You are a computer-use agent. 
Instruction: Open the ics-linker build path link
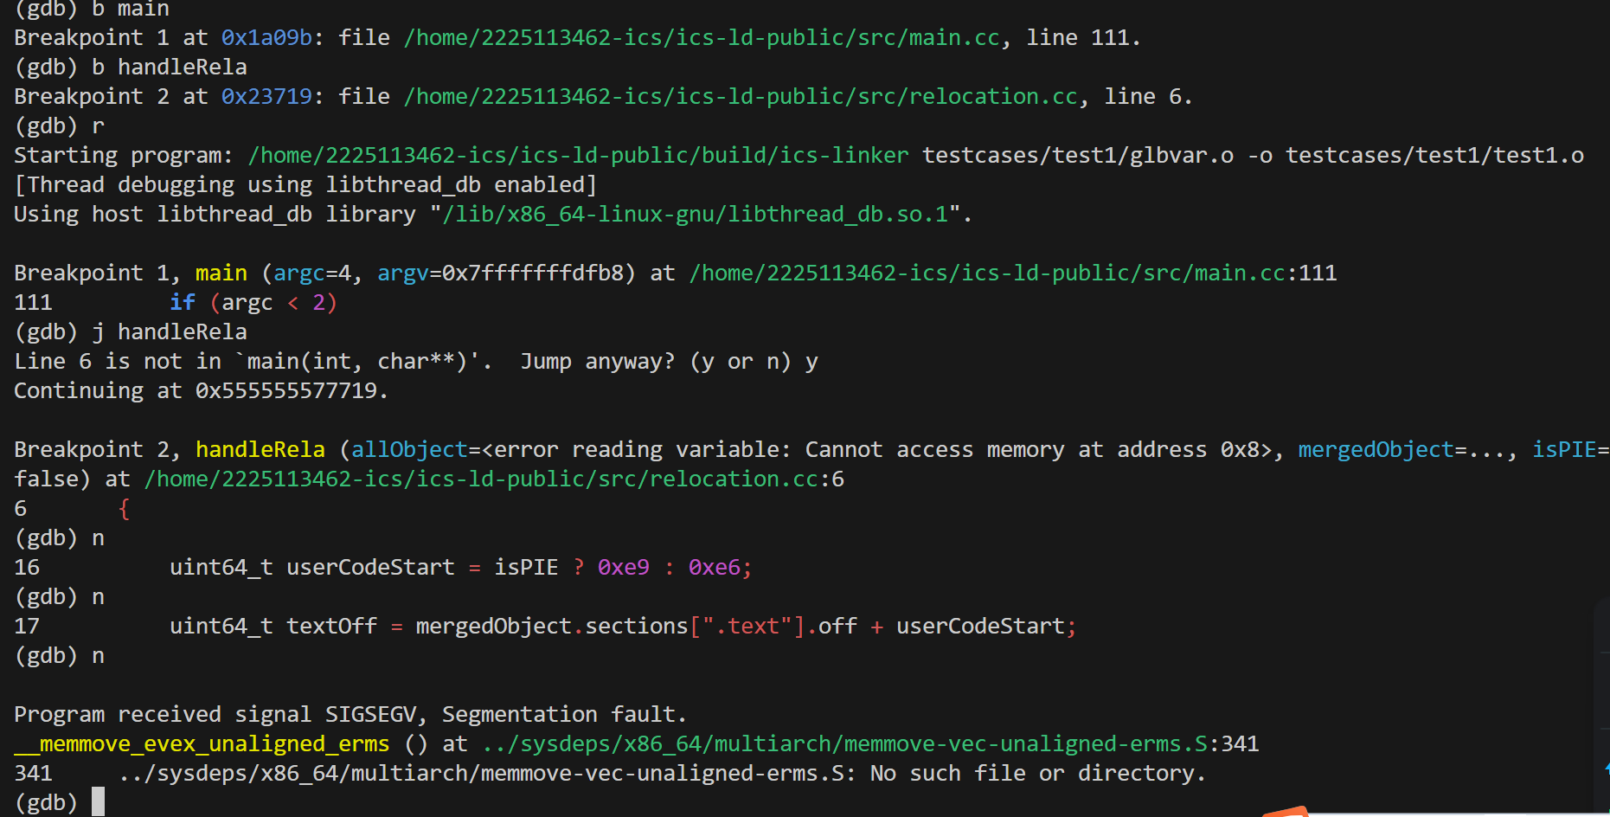(x=578, y=156)
